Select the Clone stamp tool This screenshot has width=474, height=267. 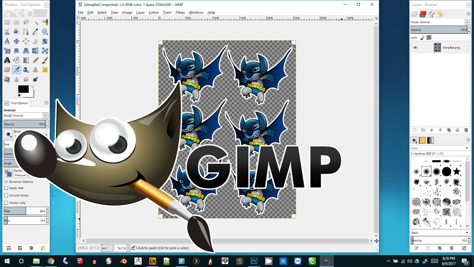click(36, 70)
